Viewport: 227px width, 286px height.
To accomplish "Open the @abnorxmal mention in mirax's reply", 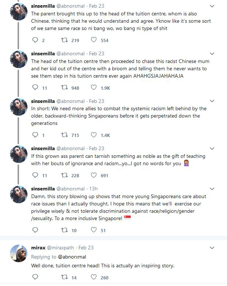I will click(72, 257).
